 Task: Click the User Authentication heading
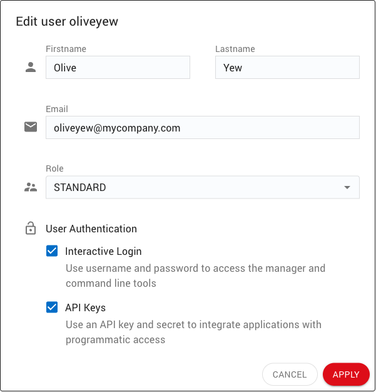pyautogui.click(x=91, y=229)
